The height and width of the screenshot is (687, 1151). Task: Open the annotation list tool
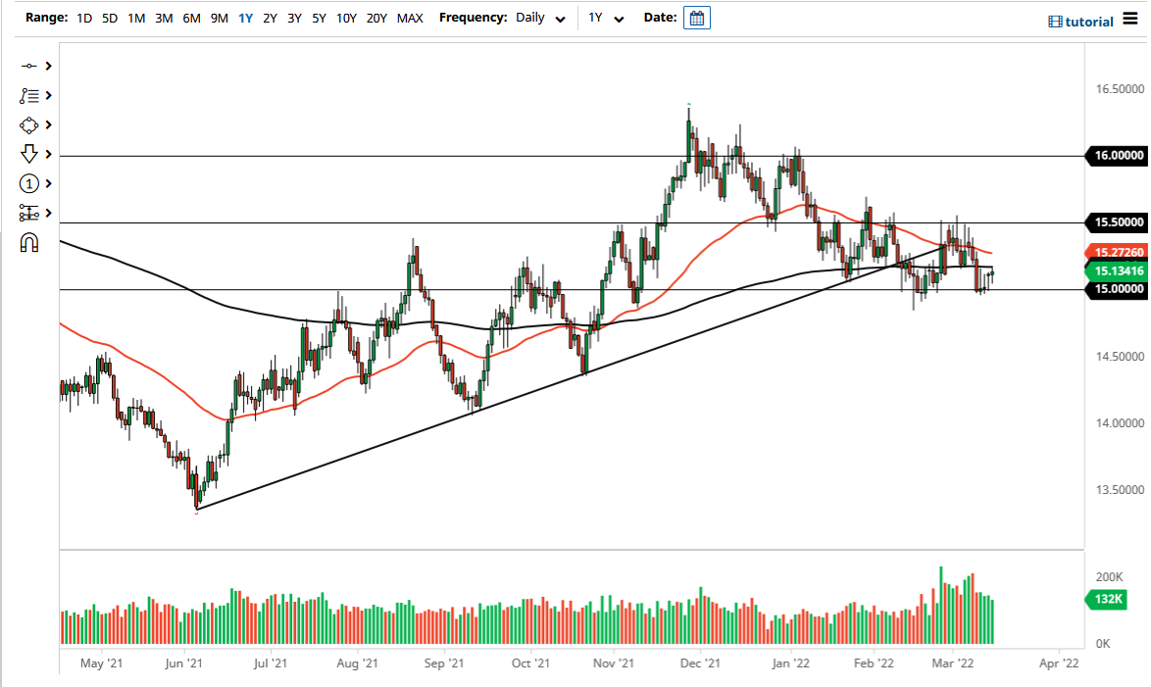[x=30, y=95]
